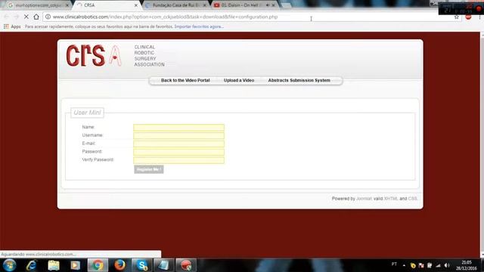The width and height of the screenshot is (484, 272).
Task: Open Skype from the taskbar
Action: (141, 265)
